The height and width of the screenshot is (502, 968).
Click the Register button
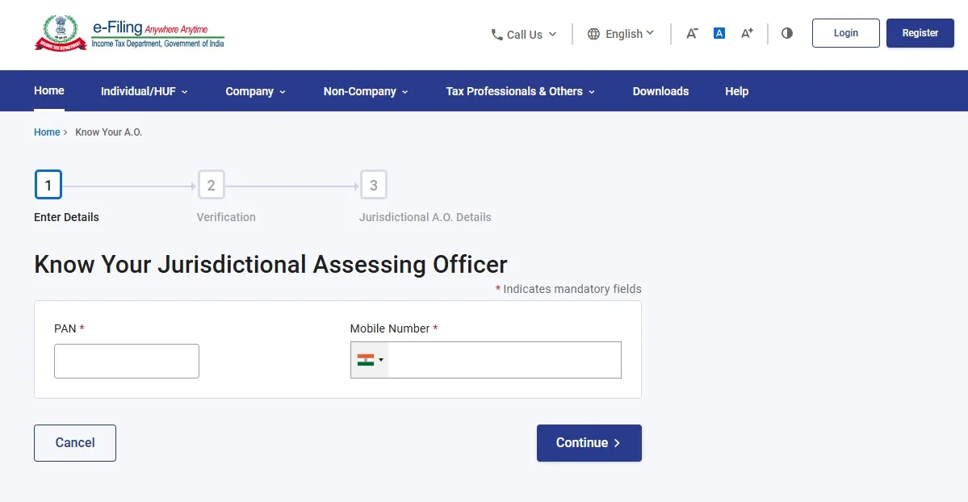[x=920, y=33]
